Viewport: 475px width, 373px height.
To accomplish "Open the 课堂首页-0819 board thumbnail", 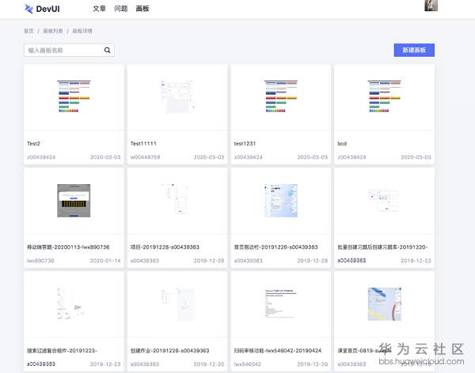I will coord(385,303).
